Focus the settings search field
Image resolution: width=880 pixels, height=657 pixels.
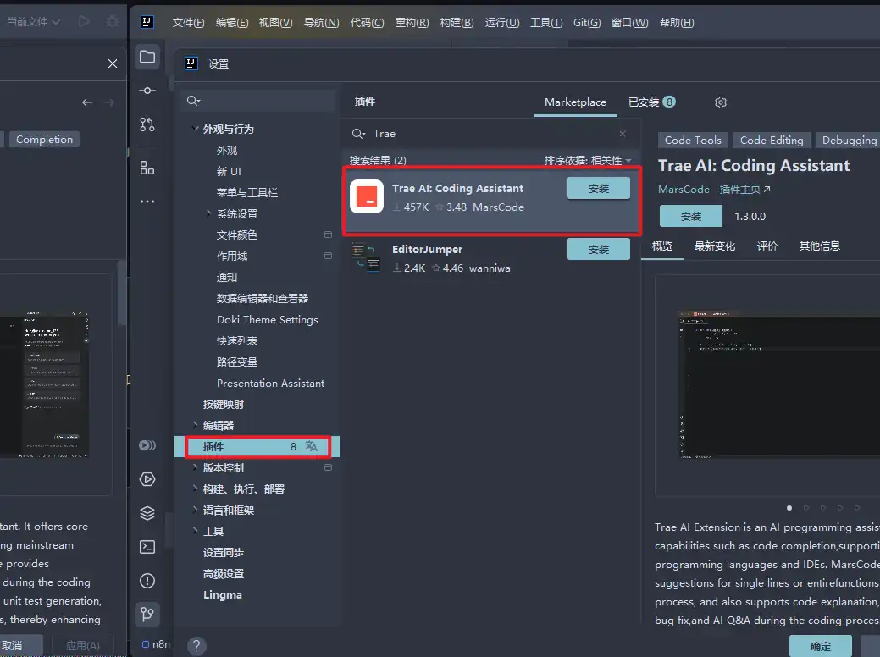(258, 101)
